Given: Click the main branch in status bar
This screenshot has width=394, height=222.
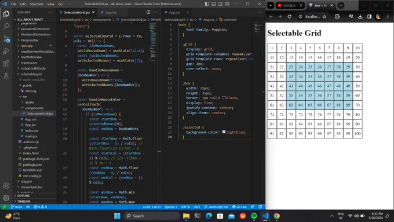Looking at the screenshot, I should [x=17, y=207].
